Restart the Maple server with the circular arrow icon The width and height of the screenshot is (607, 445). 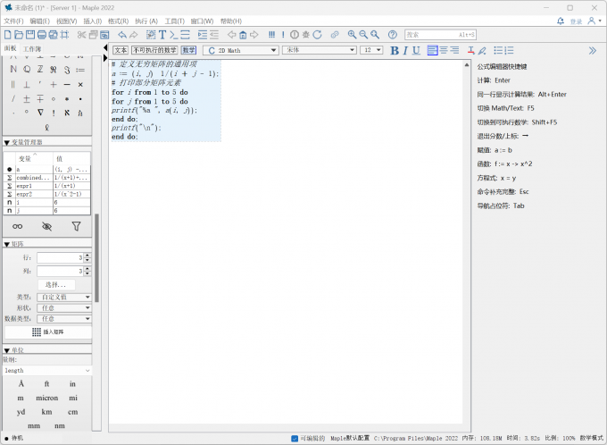coord(318,35)
